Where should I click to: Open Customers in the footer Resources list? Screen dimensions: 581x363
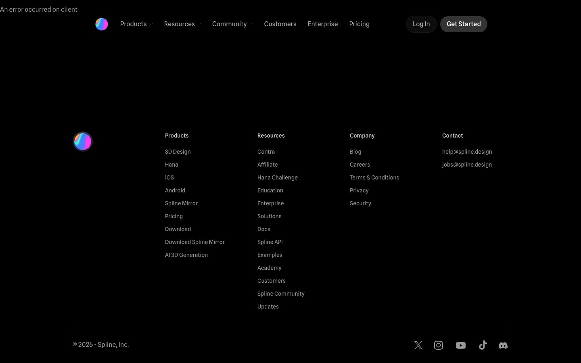tap(272, 281)
